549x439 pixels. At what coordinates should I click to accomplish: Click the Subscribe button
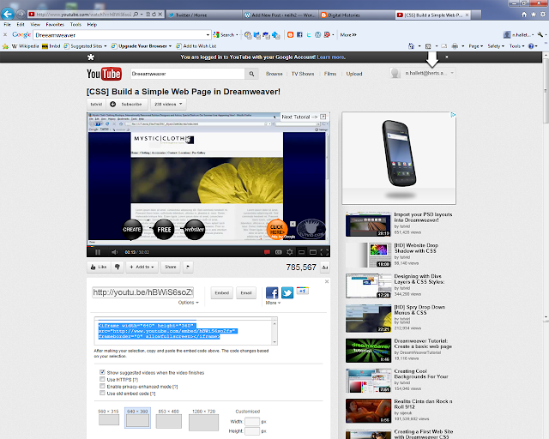(x=127, y=104)
